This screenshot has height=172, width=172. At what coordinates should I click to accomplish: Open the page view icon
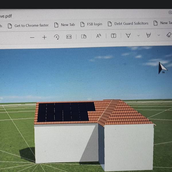coord(84,36)
